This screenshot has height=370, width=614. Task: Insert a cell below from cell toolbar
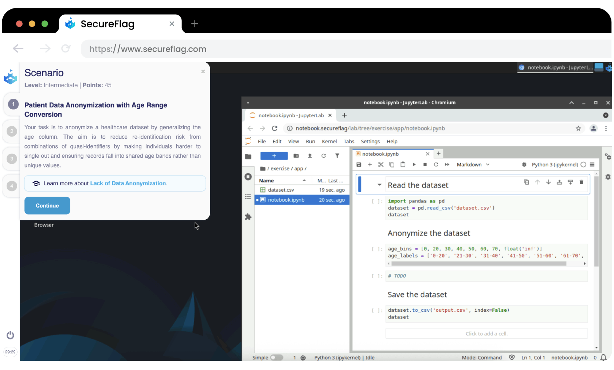(571, 182)
